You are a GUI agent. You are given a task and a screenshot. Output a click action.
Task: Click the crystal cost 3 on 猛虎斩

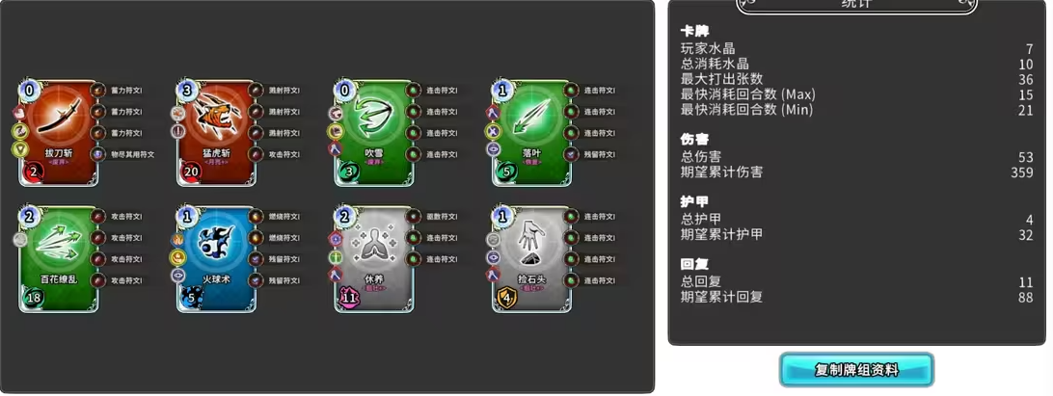(187, 90)
